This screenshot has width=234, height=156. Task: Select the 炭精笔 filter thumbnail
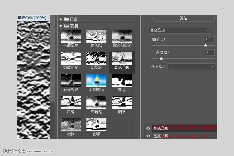pyautogui.click(x=96, y=103)
